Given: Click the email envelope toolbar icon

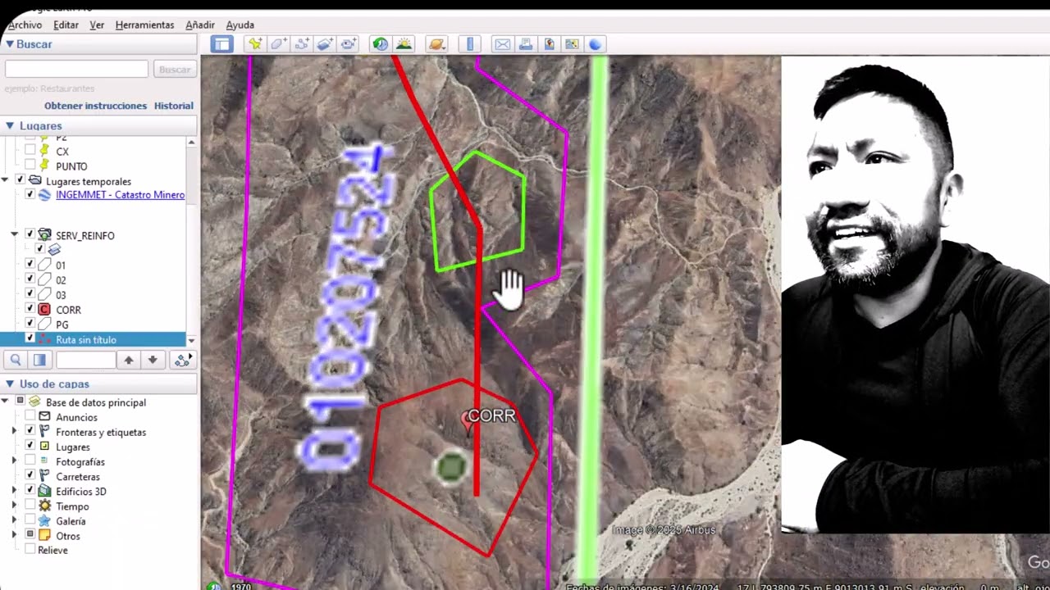Looking at the screenshot, I should point(502,44).
